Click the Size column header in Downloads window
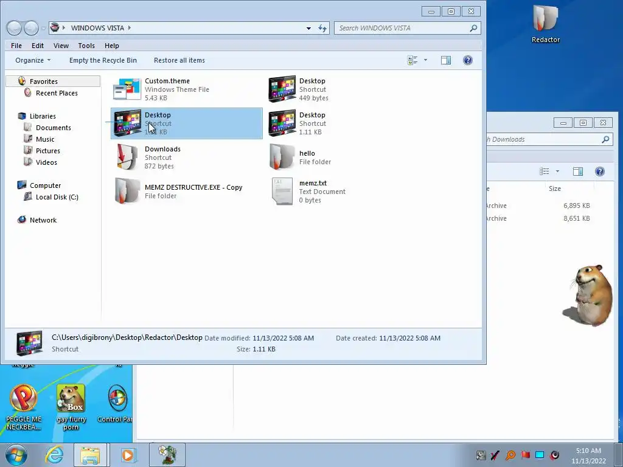623x467 pixels. click(555, 189)
